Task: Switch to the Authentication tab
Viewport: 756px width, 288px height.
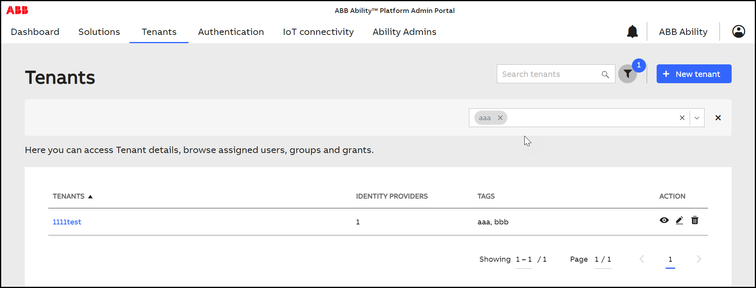Action: tap(231, 32)
